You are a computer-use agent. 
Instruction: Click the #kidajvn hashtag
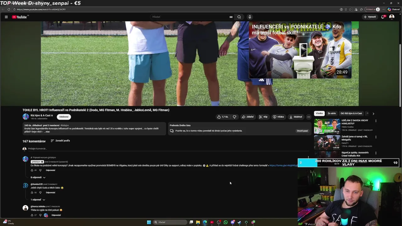pyautogui.click(x=65, y=126)
